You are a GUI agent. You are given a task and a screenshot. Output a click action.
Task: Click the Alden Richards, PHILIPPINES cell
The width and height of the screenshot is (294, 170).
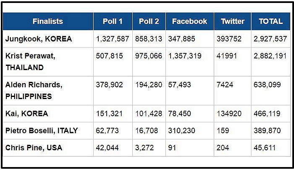tap(34, 90)
